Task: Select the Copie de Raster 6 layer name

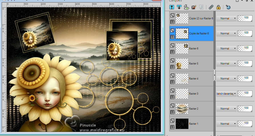Action: click(199, 34)
